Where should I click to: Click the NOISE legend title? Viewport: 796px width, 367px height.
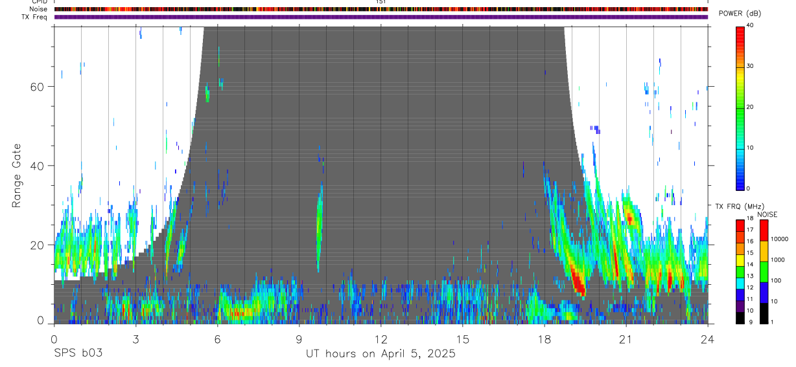(x=767, y=215)
